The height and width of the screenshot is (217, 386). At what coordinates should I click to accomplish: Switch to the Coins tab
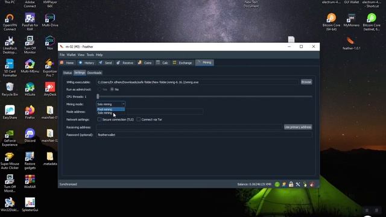pos(145,63)
